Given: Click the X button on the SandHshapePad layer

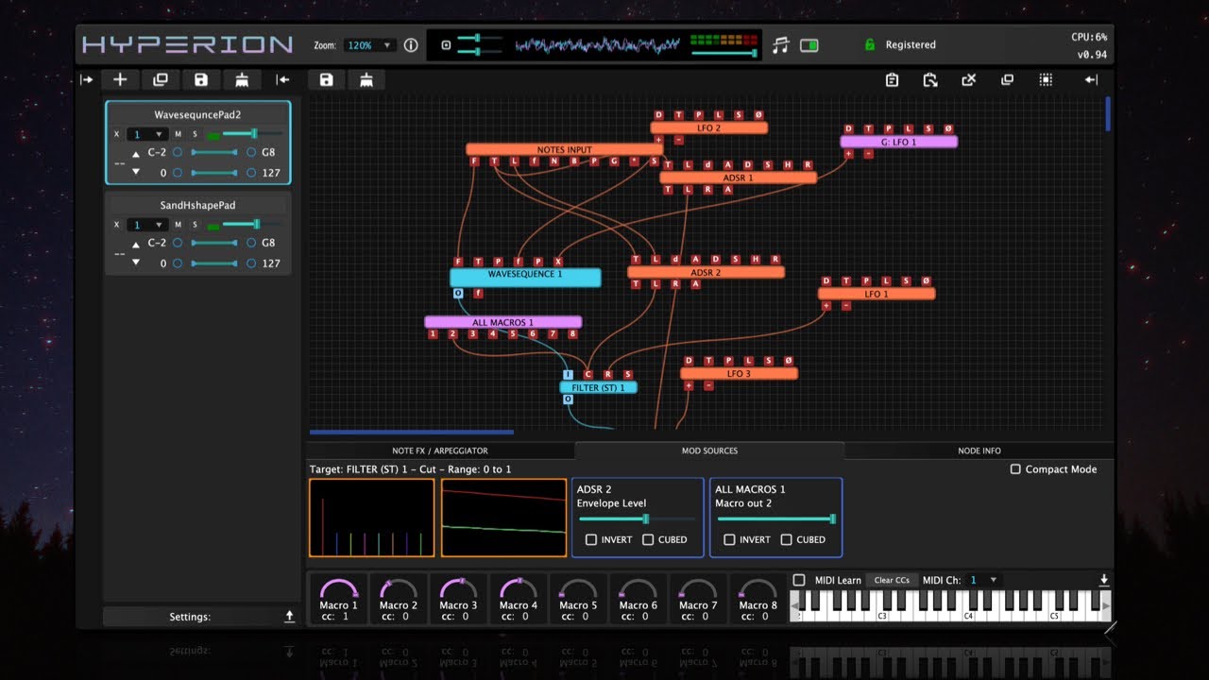Looking at the screenshot, I should pyautogui.click(x=117, y=225).
